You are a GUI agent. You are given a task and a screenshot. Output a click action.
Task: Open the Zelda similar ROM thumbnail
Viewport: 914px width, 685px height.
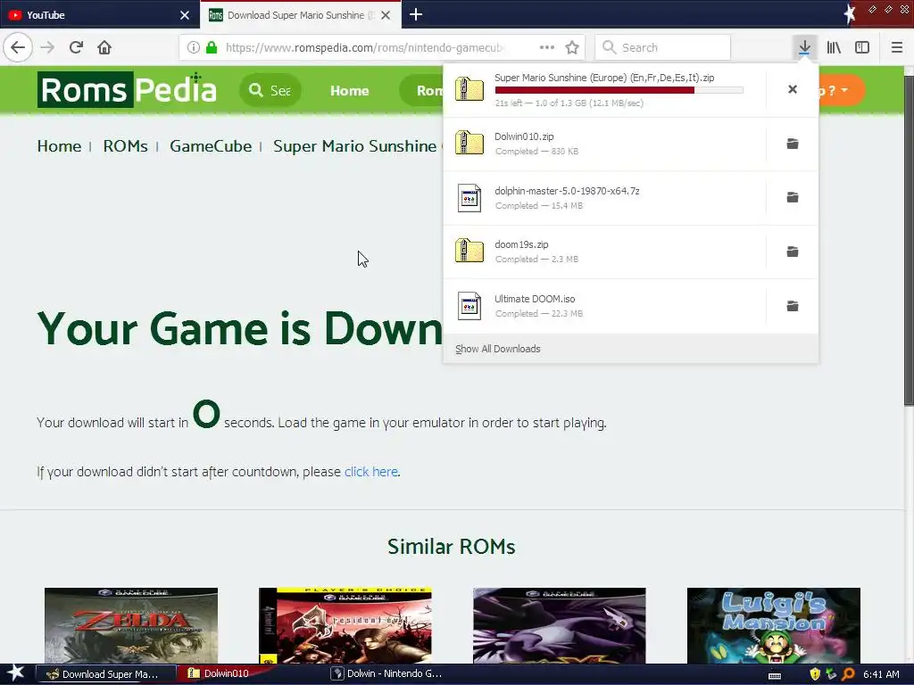[131, 625]
